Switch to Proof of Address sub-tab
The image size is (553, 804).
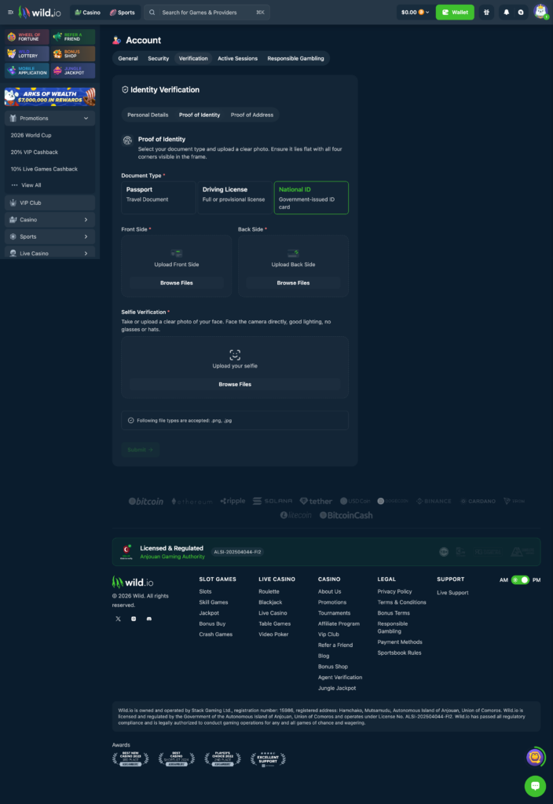pyautogui.click(x=252, y=115)
